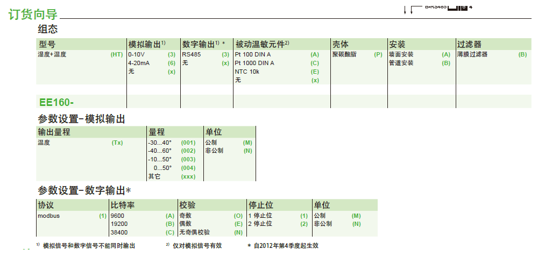Click code (E) beside NTC 10k
The width and height of the screenshot is (545, 263).
[x=315, y=72]
